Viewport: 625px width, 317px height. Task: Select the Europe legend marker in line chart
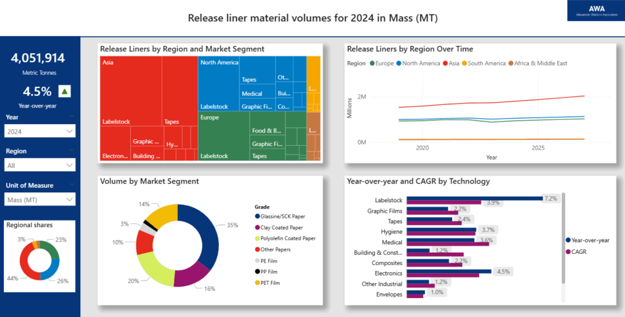tap(372, 64)
